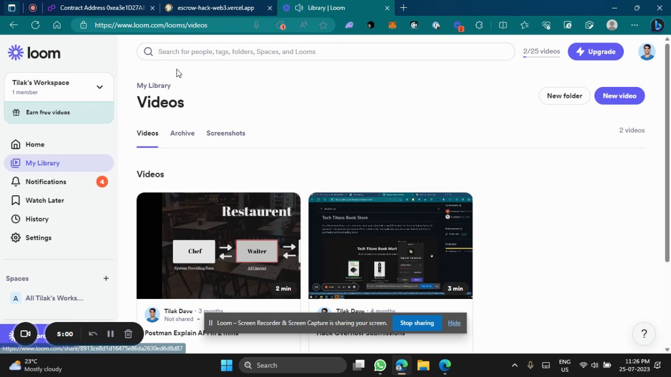The image size is (671, 377).
Task: Go back with the browser back arrow
Action: coord(14,25)
